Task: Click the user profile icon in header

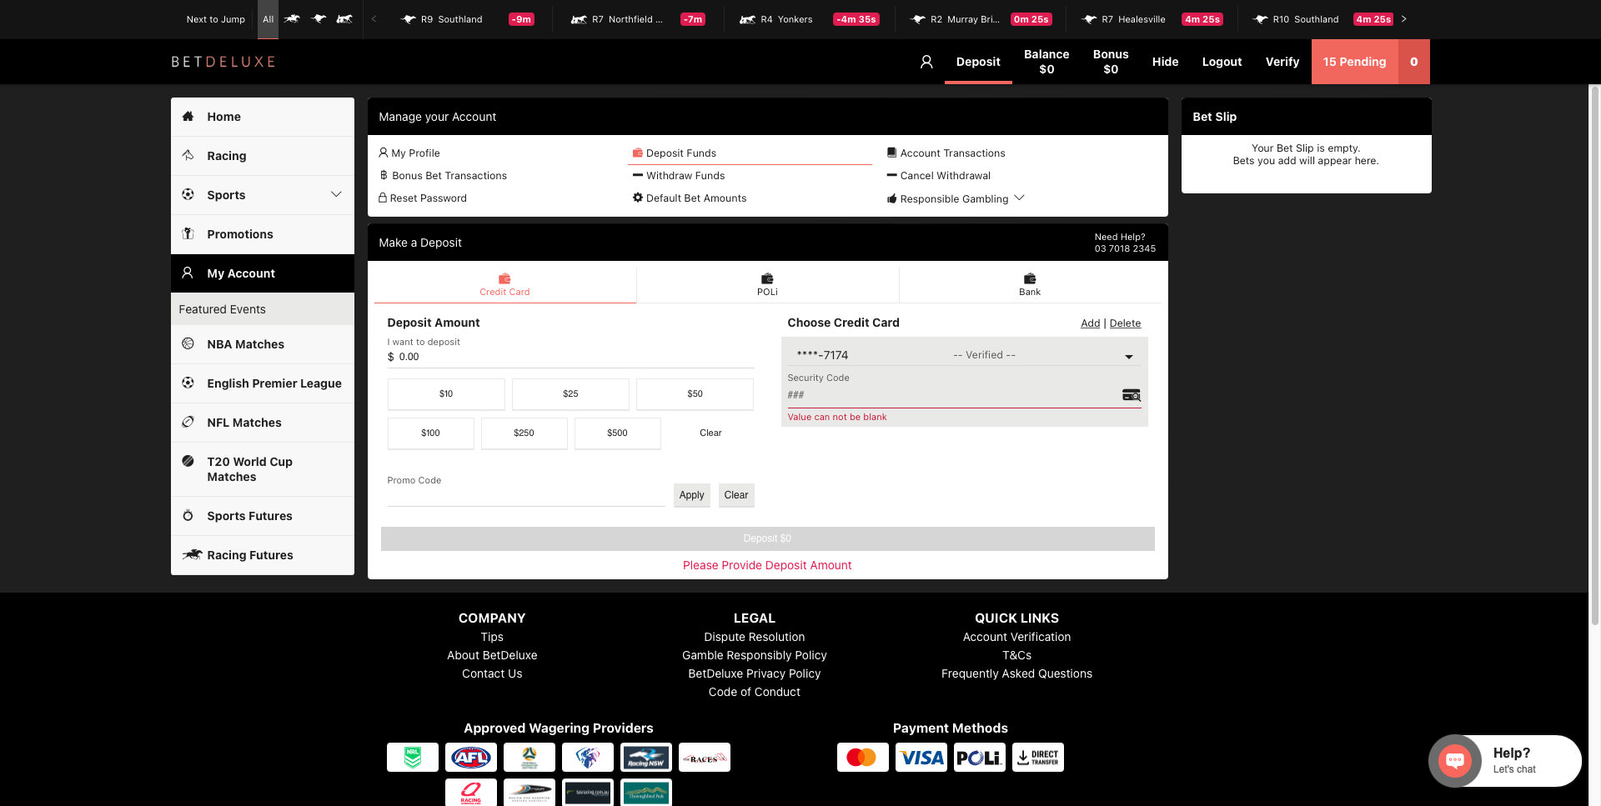Action: [926, 62]
